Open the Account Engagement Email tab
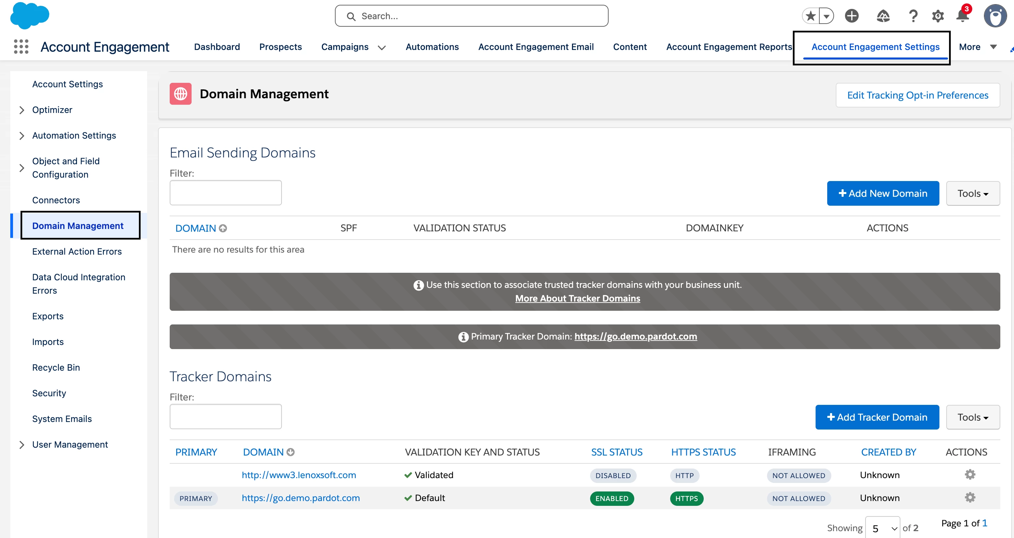 pos(536,47)
